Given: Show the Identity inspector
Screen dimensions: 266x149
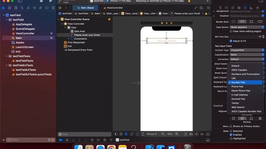Looking at the screenshot, I should (239, 8).
